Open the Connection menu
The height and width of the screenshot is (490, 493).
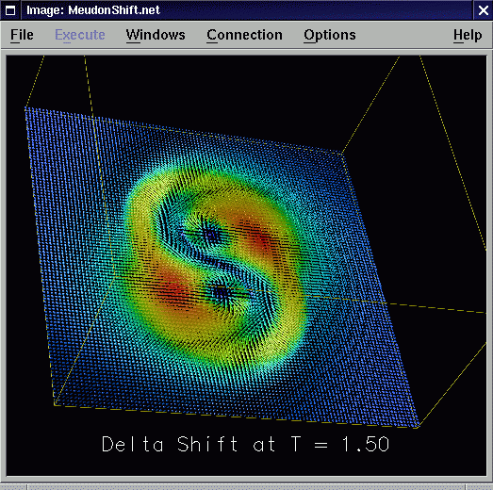(244, 35)
